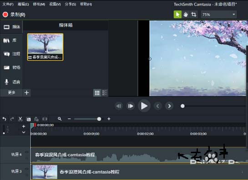The image size is (248, 180).
Task: Click the plus button beside 更多
Action: click(26, 93)
